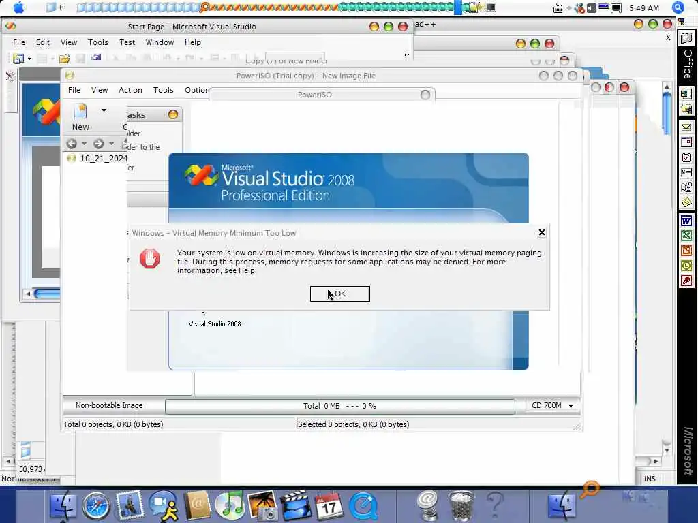Click the Total 0 MB capacity progress bar

[340, 406]
